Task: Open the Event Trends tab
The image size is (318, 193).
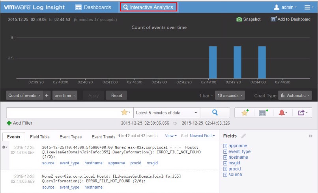Action: tap(103, 137)
